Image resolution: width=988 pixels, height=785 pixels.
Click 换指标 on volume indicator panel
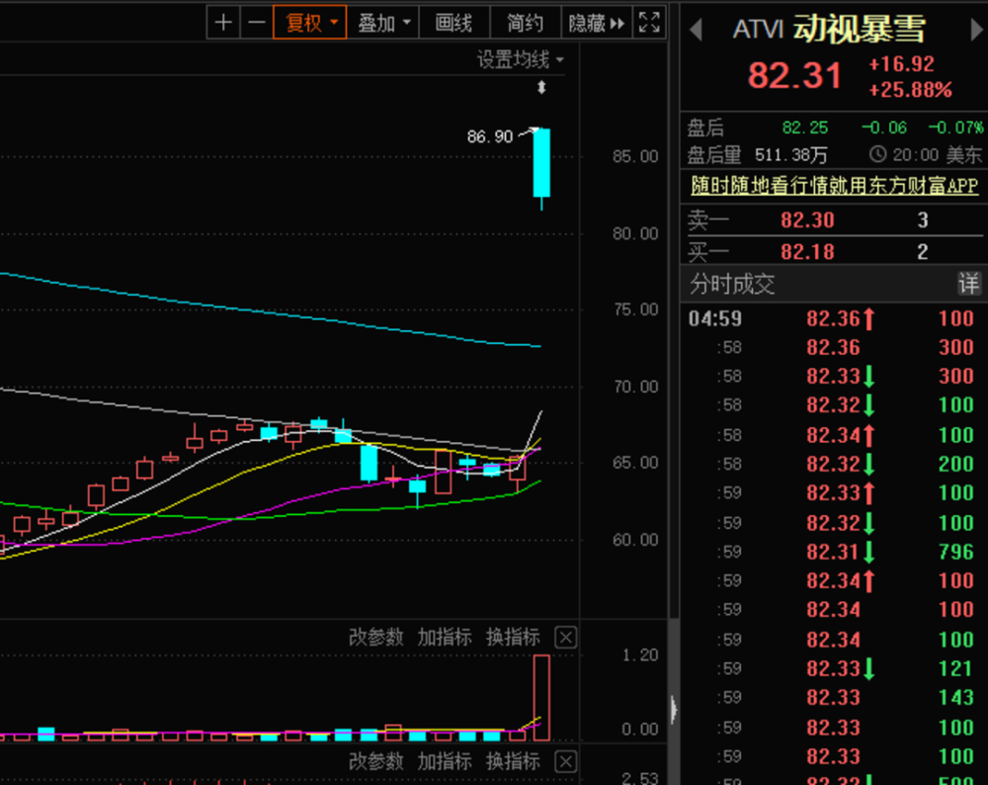point(513,638)
